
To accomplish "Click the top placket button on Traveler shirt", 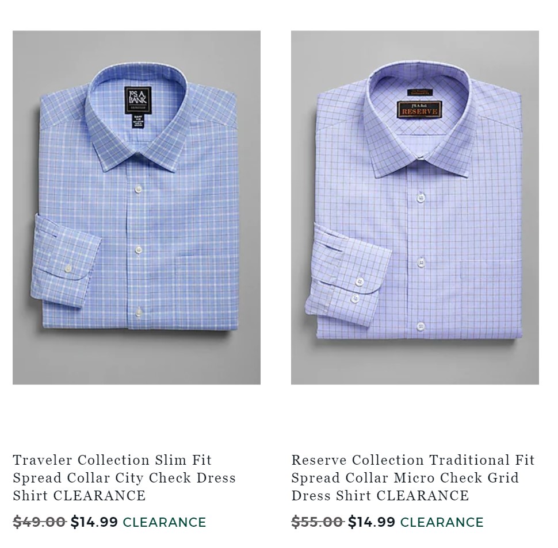I will pos(138,190).
